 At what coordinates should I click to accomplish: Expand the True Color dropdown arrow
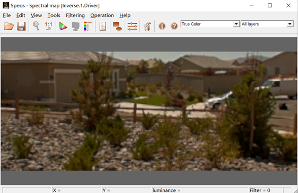236,24
